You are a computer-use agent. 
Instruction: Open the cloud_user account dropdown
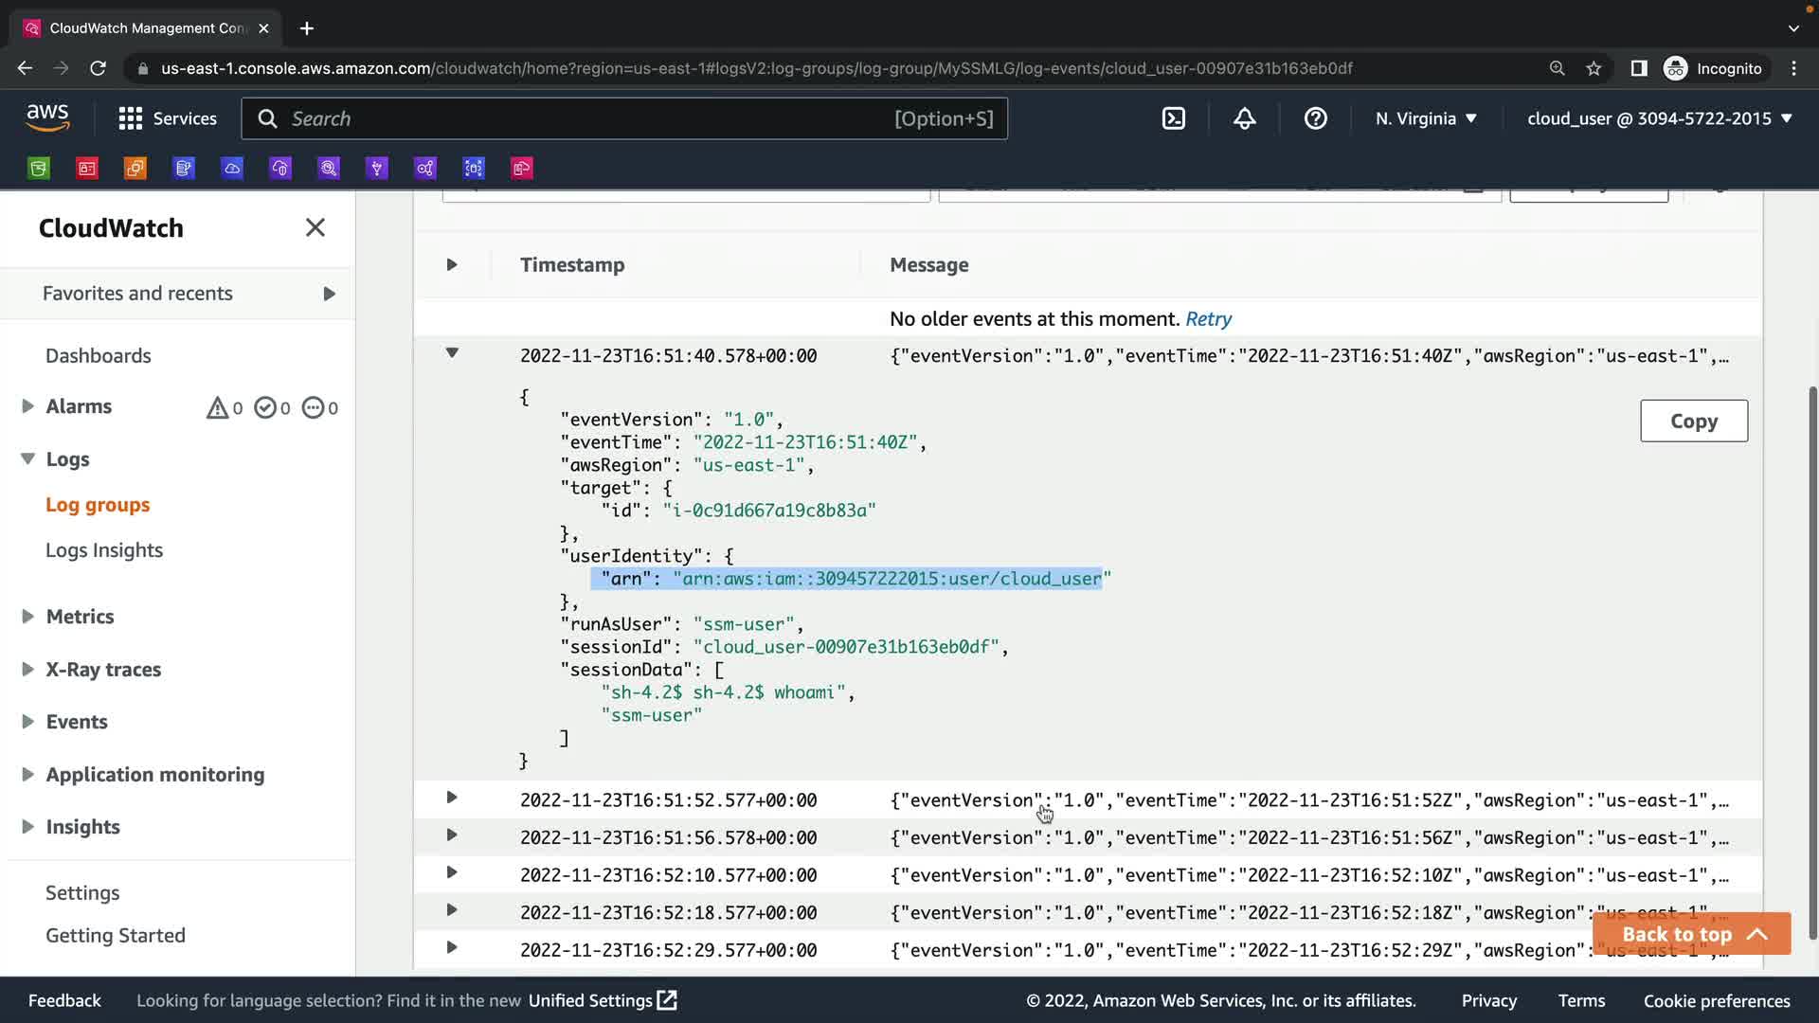tap(1659, 118)
